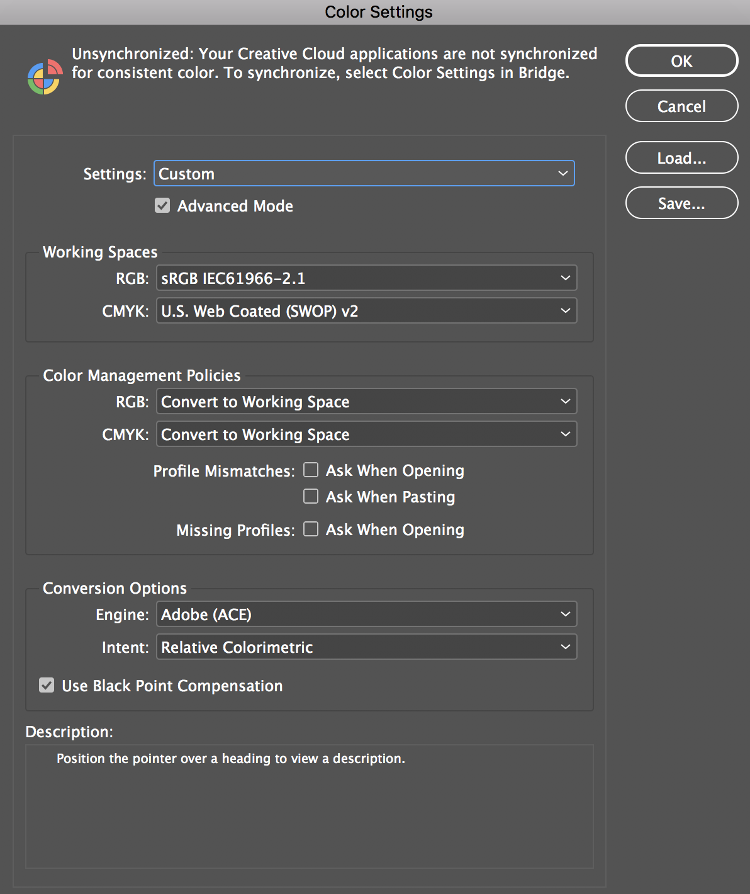Viewport: 750px width, 894px height.
Task: Click the color sync status icon
Action: tap(44, 77)
